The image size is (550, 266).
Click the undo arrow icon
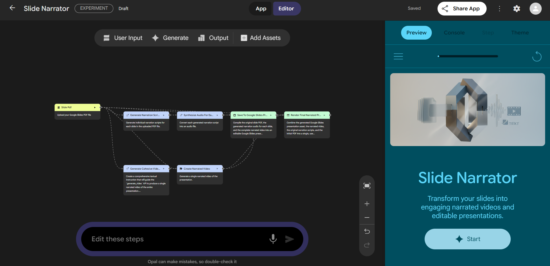[367, 231]
